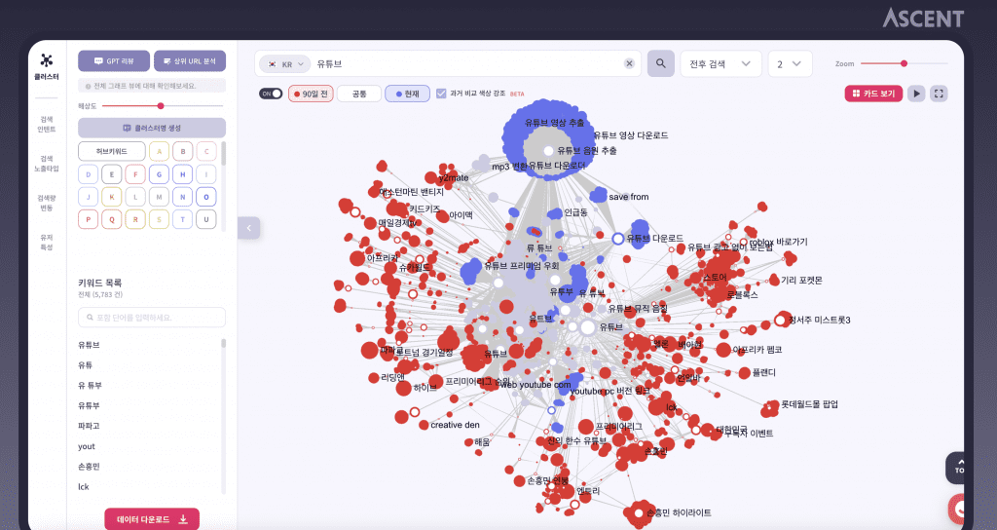This screenshot has height=530, width=997.
Task: Open the 유저 특성 sidebar tab
Action: pyautogui.click(x=47, y=242)
